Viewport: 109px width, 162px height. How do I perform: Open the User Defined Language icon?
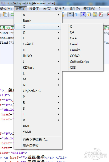tap(89, 14)
